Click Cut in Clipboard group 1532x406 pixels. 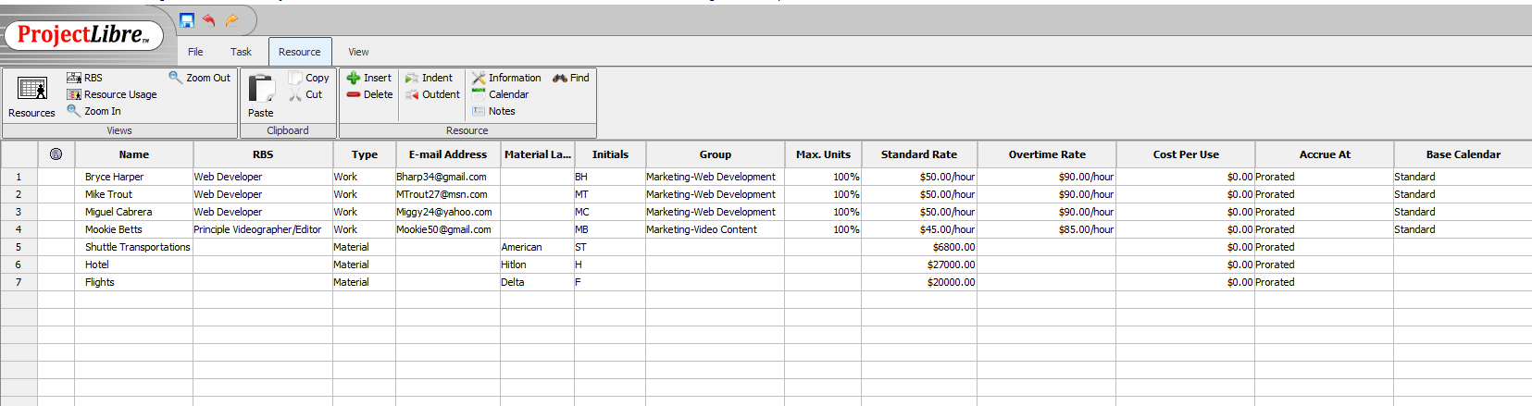(305, 94)
